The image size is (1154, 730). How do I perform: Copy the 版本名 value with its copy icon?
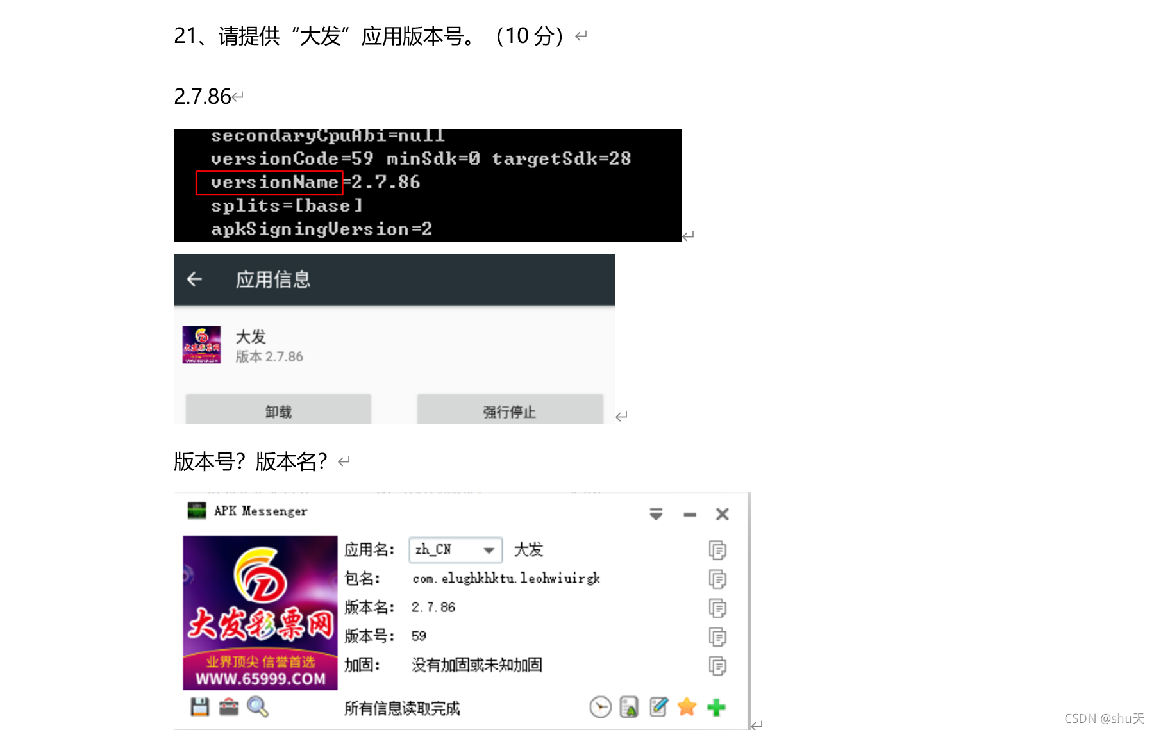point(717,608)
